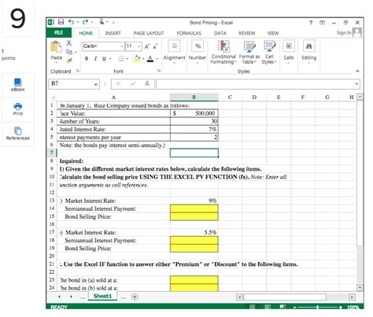This screenshot has height=317, width=373.
Task: Open the Alignment group icon
Action: point(174,46)
